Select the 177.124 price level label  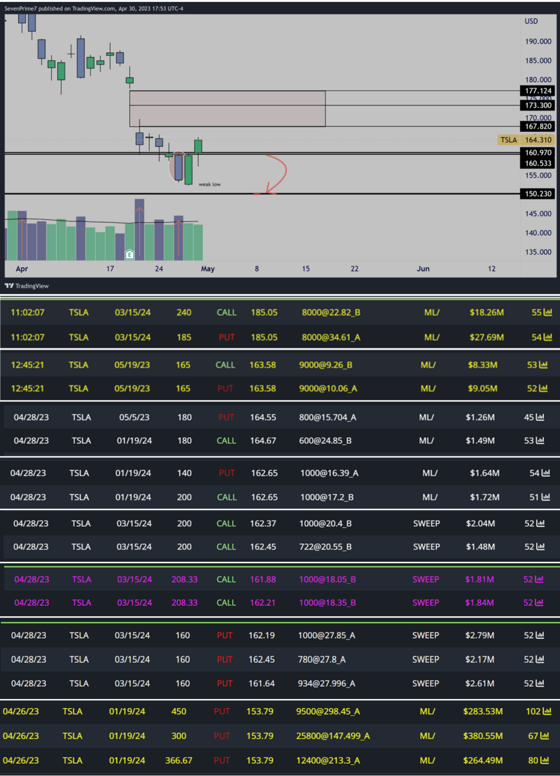tap(538, 91)
